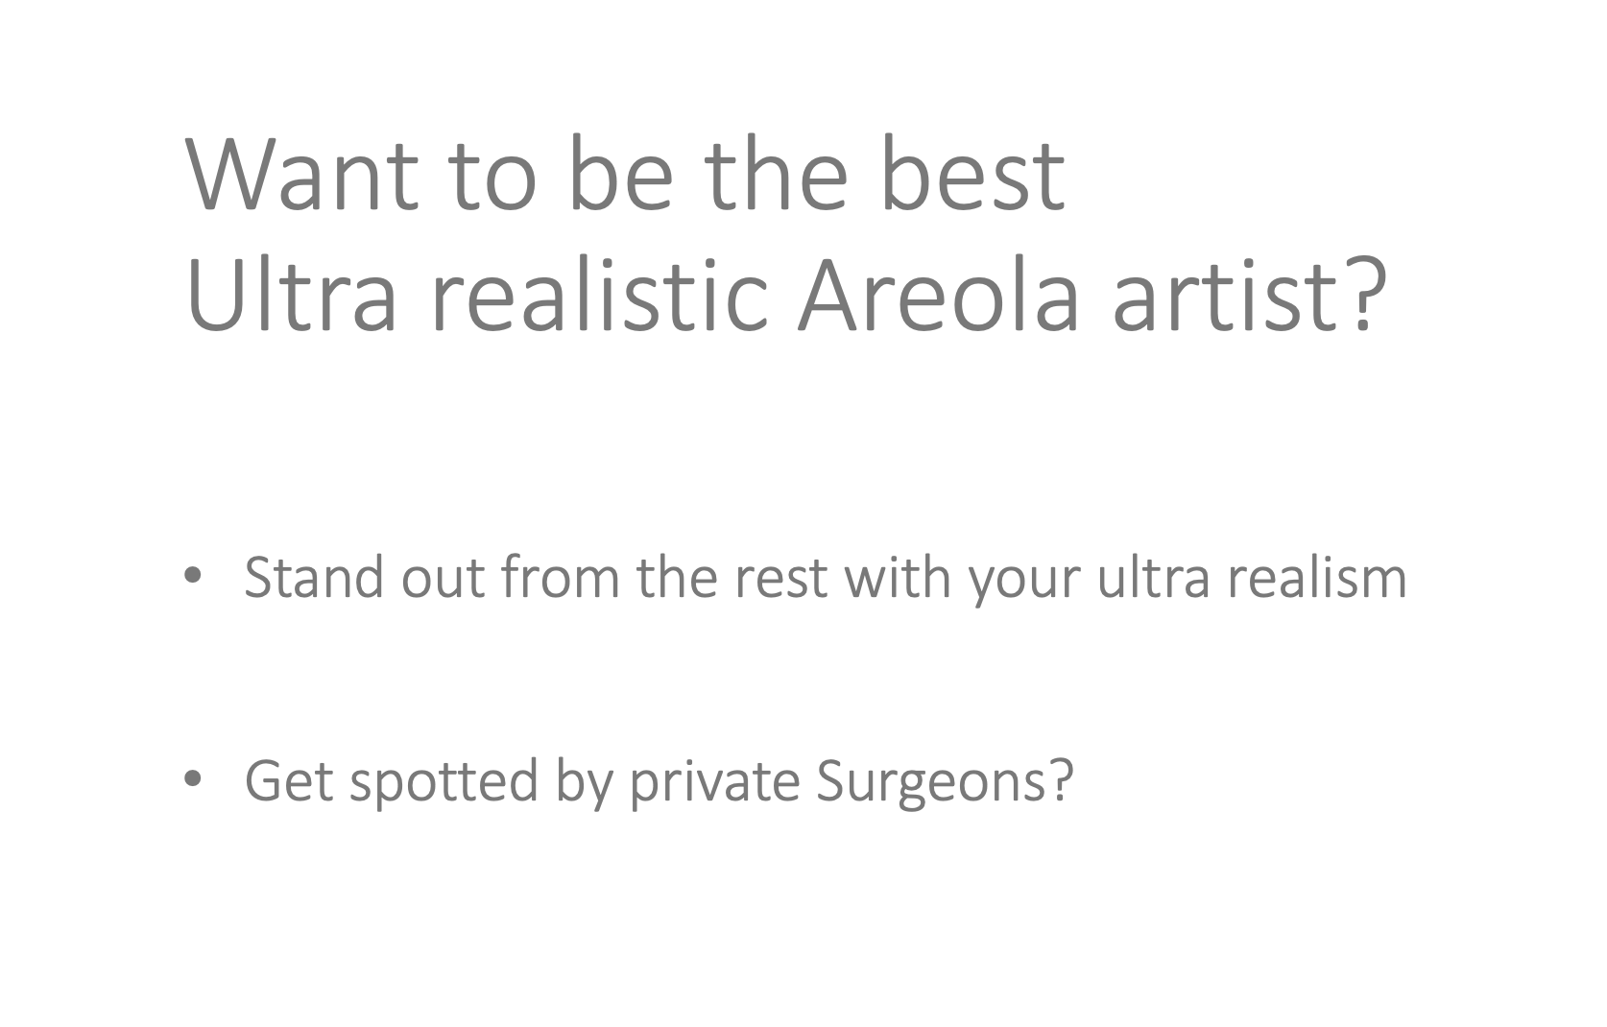Click the word 'Surgeons?' in second bullet

pyautogui.click(x=945, y=781)
